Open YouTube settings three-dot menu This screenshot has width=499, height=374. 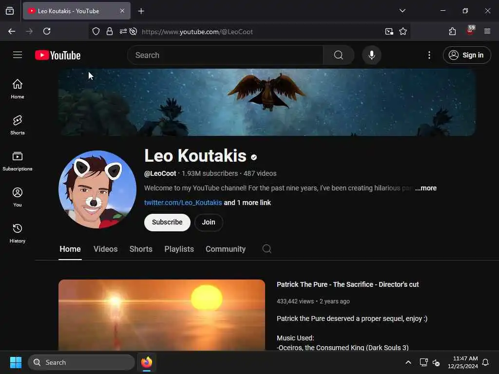coord(429,55)
